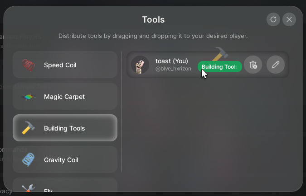Click toast's player avatar

pyautogui.click(x=140, y=65)
